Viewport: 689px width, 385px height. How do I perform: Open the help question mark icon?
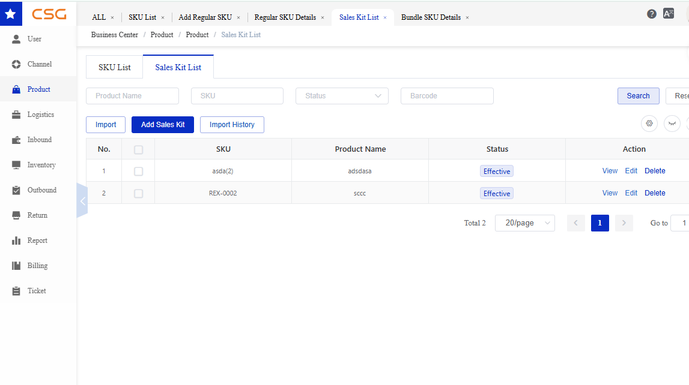click(x=652, y=14)
